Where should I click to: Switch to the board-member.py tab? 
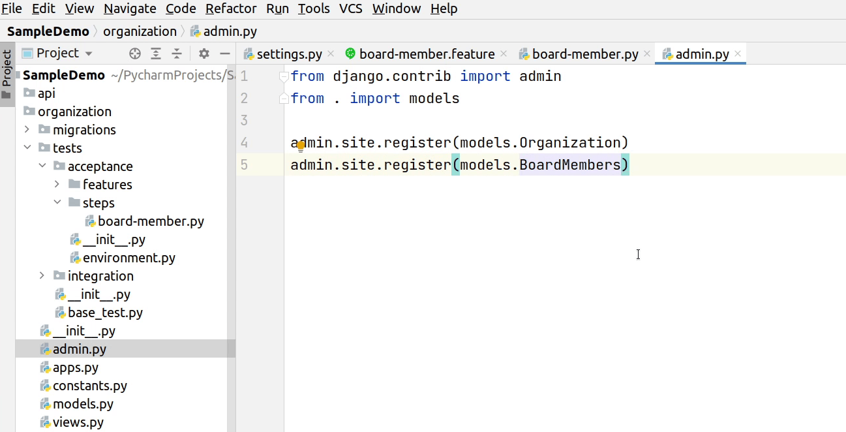pyautogui.click(x=584, y=54)
